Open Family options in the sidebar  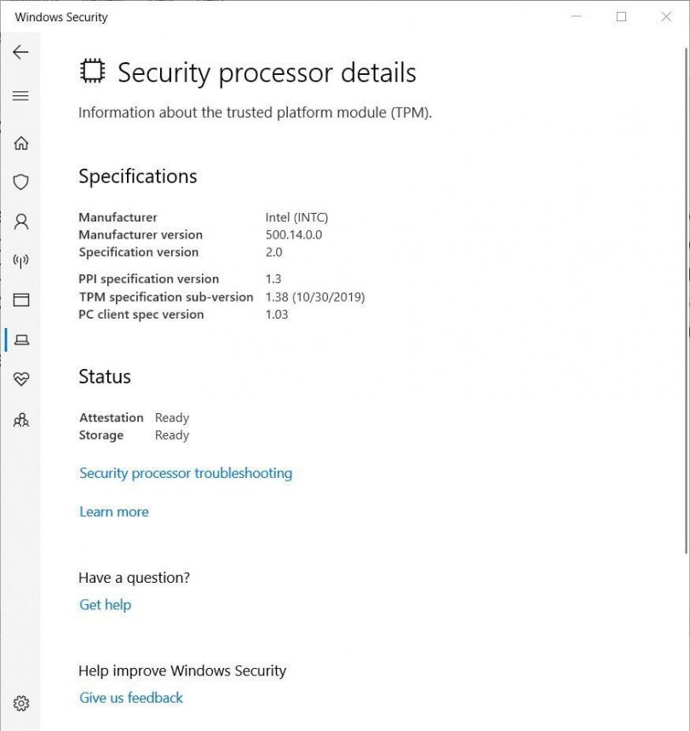(20, 419)
